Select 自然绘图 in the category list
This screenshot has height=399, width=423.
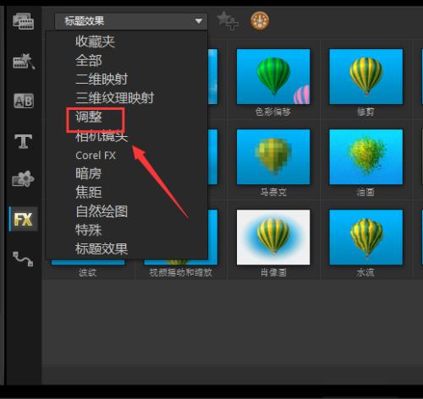pyautogui.click(x=102, y=211)
